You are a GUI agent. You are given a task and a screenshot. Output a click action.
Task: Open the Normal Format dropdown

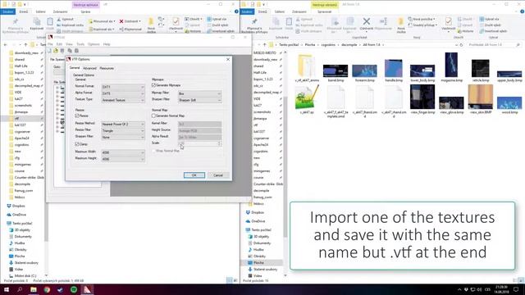tap(123, 87)
